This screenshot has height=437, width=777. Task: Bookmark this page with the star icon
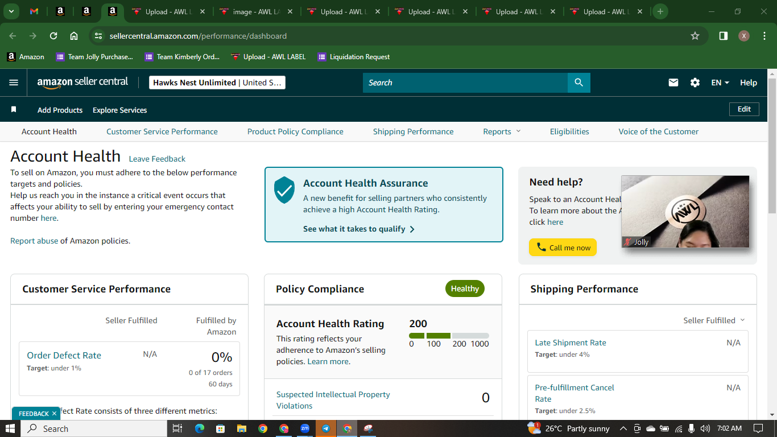click(695, 36)
